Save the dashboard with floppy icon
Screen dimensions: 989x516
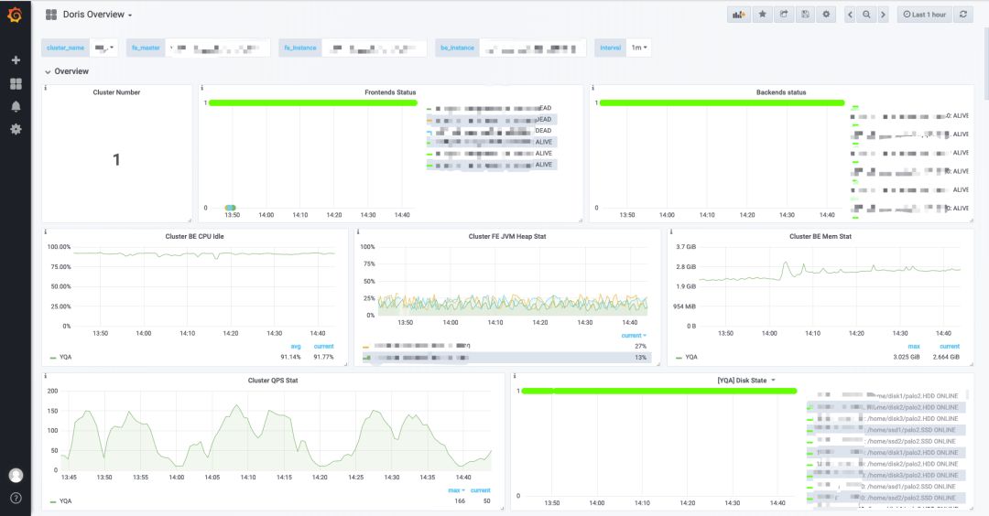click(805, 15)
